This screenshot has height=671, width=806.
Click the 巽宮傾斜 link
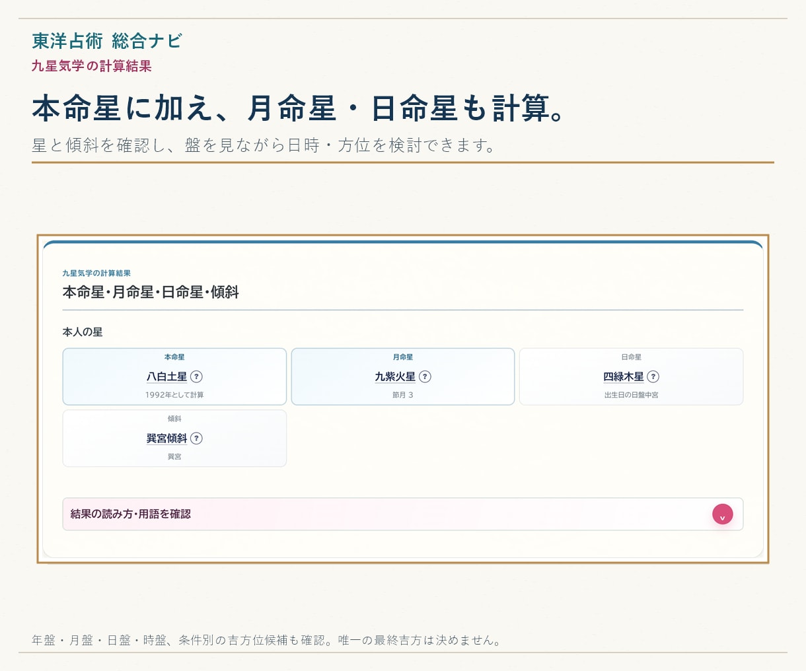[166, 439]
